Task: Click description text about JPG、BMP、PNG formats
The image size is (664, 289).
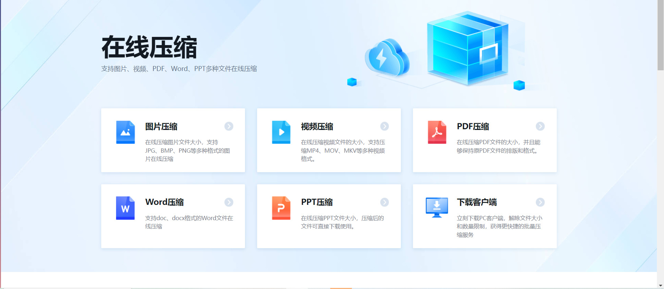Action: tap(187, 151)
